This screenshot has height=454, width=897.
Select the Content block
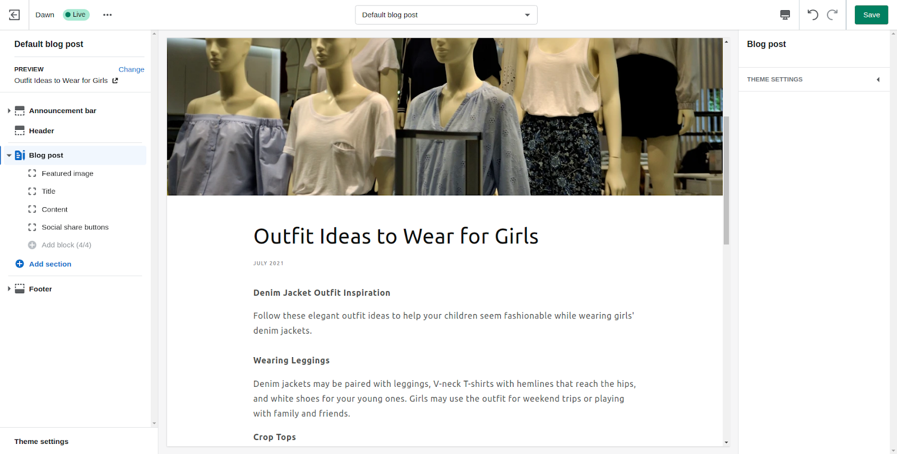[x=54, y=209]
